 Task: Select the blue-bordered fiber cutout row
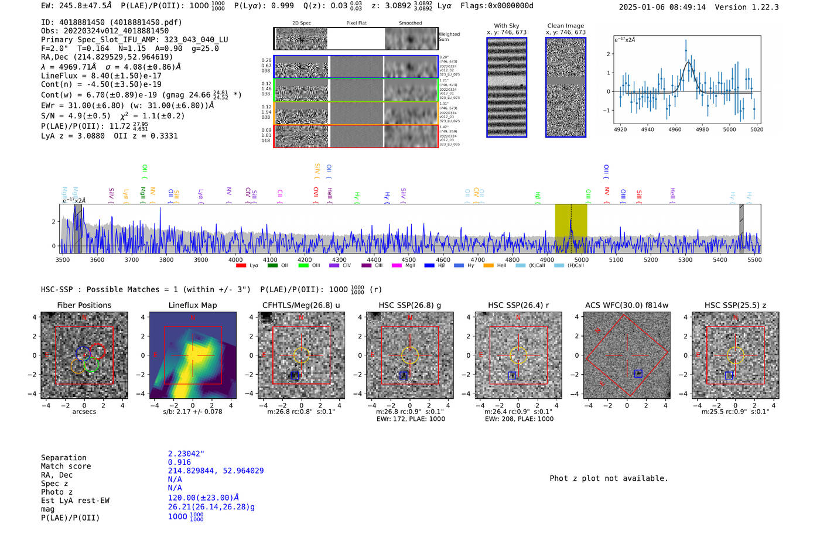pyautogui.click(x=356, y=67)
